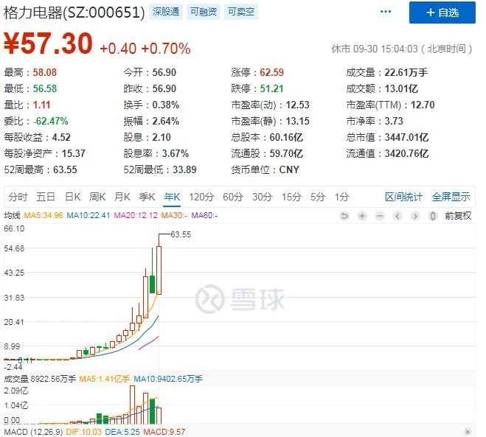Viewport: 486px width, 437px height.
Task: Switch to the 30分 chart tab
Action: (x=262, y=197)
